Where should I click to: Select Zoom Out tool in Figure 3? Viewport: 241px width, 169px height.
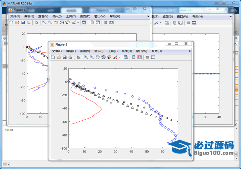92,57
